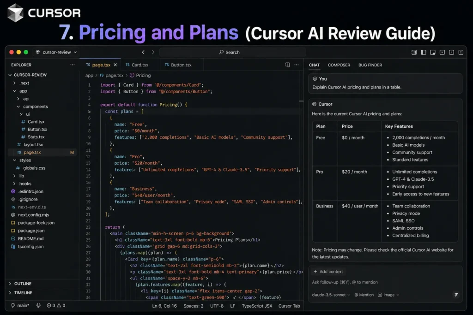Click the send message arrow in chat
Viewport: 473px width, 315px height.
point(456,295)
